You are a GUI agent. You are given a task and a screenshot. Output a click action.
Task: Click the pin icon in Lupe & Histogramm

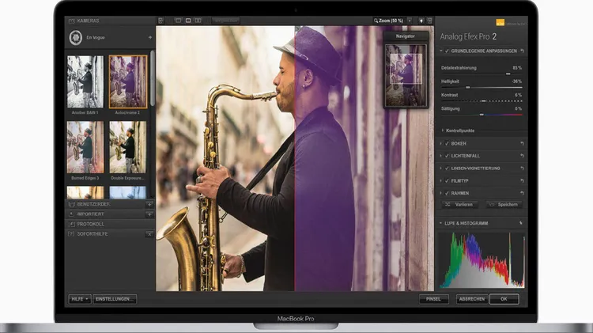coord(521,223)
